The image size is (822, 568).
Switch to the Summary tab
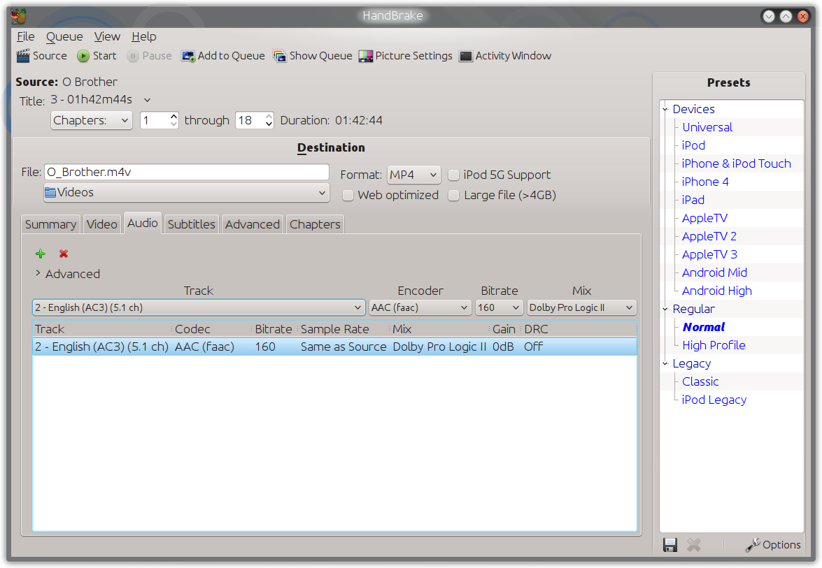click(51, 224)
